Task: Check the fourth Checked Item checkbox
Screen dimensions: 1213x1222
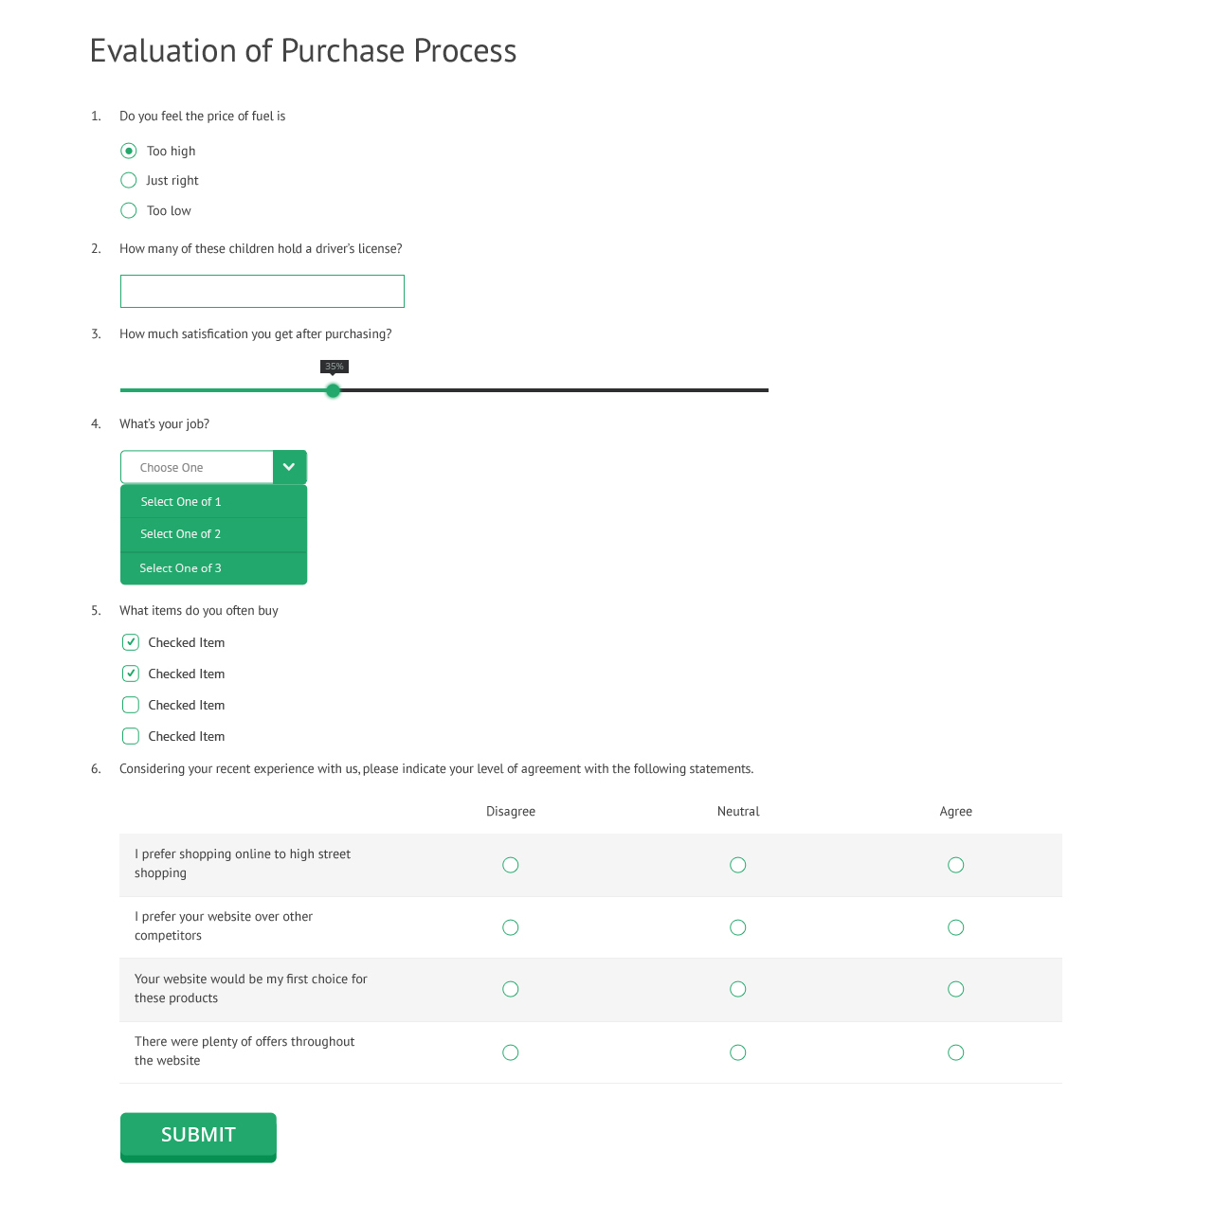Action: [x=131, y=736]
